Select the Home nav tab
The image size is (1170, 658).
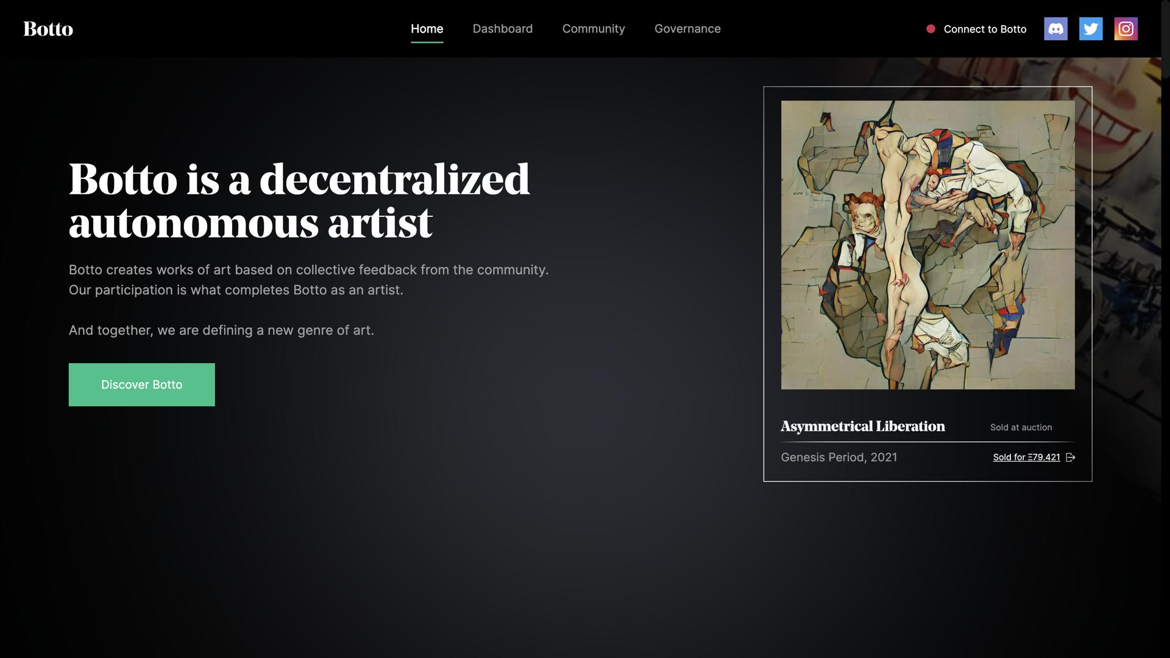(427, 29)
